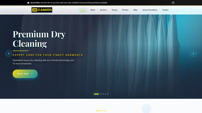
Task: Go to the Home nav item
Action: tap(83, 10)
